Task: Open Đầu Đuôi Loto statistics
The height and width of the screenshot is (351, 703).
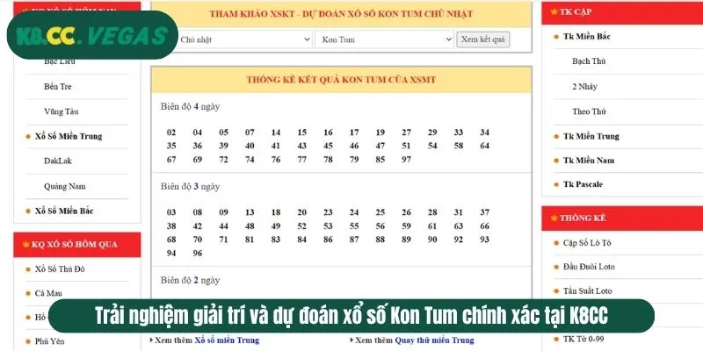Action: pyautogui.click(x=589, y=267)
